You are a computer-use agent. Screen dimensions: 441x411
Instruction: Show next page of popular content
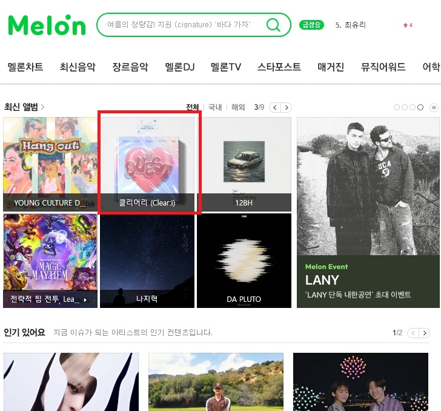pyautogui.click(x=425, y=333)
